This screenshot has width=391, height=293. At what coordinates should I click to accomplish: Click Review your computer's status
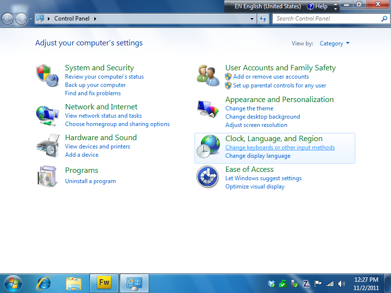click(x=104, y=77)
